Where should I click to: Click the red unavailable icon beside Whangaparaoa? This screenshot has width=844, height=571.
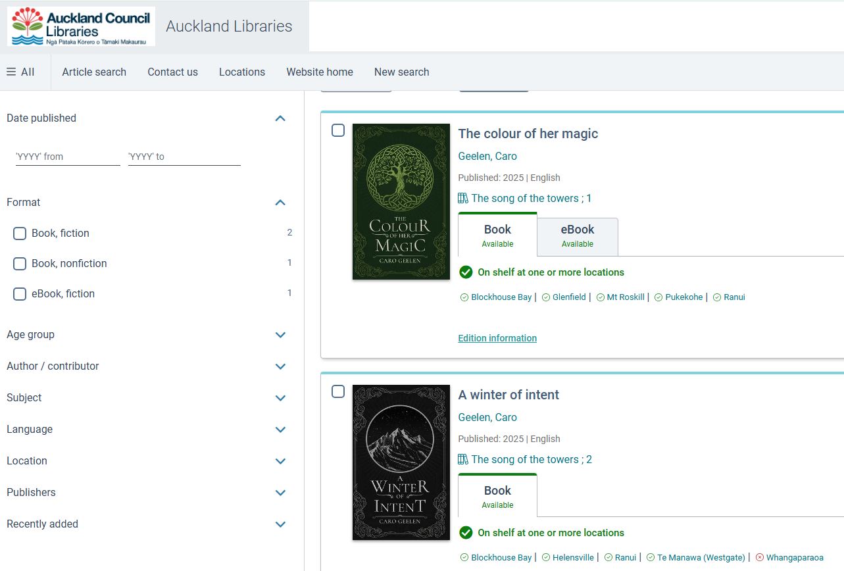(760, 557)
